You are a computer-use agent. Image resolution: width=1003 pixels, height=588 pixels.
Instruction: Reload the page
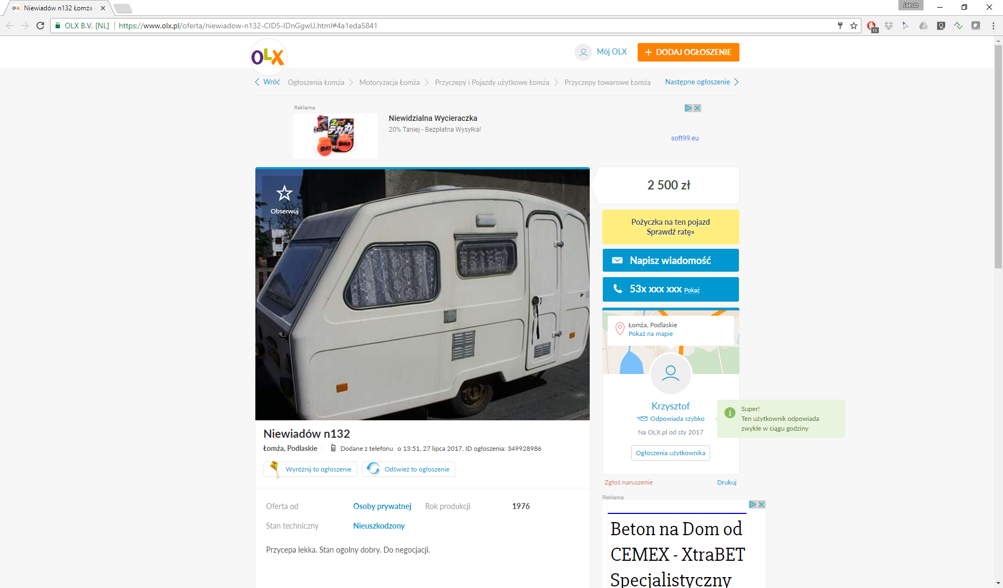tap(40, 26)
